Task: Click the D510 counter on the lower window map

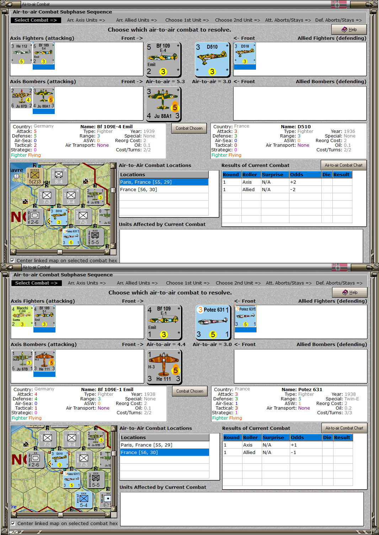Action: [x=59, y=459]
